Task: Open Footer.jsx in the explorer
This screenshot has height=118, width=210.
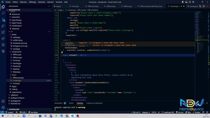Action: (x=16, y=60)
